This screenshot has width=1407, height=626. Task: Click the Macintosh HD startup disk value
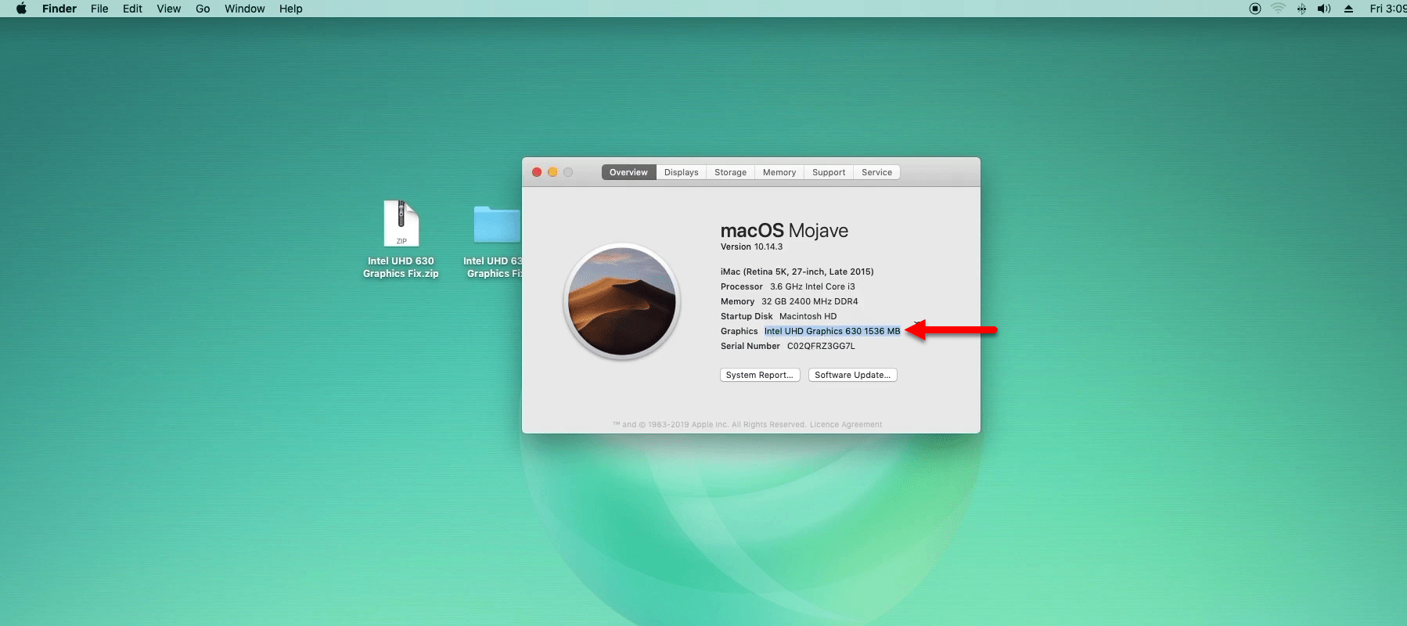pyautogui.click(x=808, y=317)
